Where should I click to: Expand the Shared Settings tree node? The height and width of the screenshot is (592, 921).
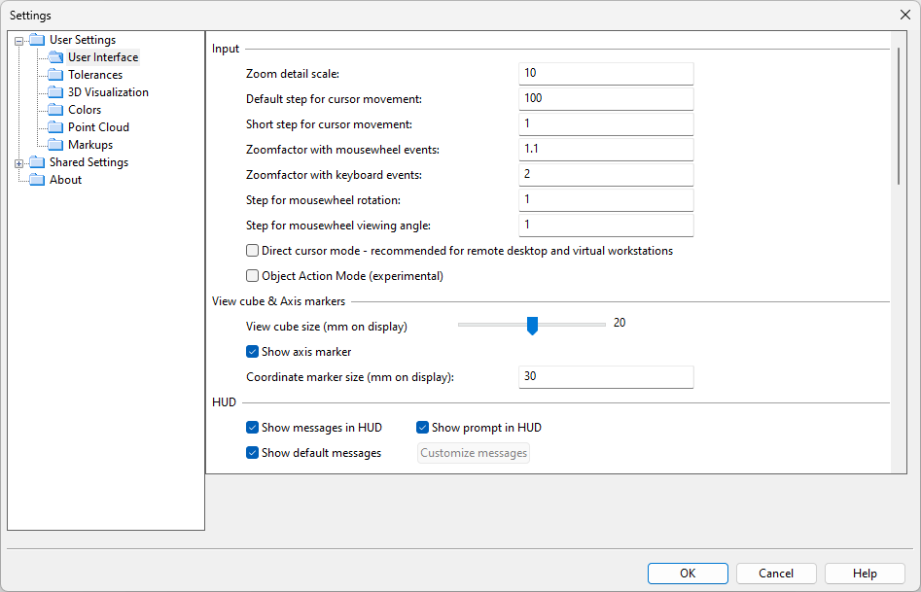[x=18, y=163]
